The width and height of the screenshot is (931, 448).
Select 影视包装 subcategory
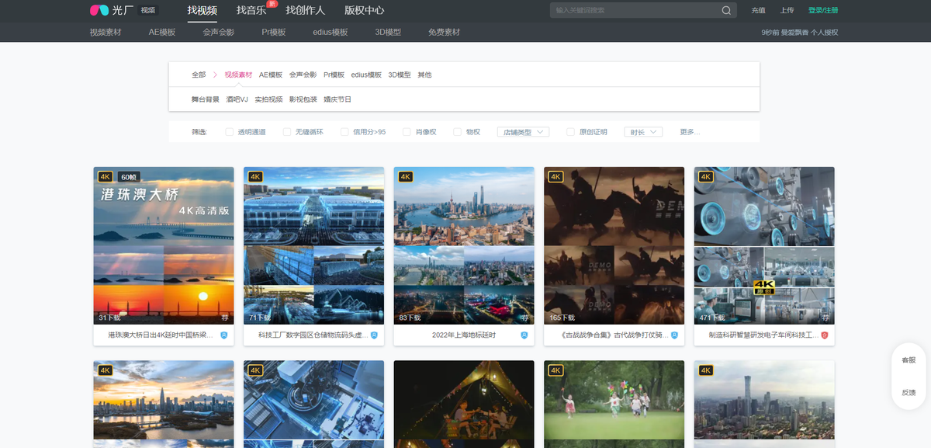(x=303, y=99)
